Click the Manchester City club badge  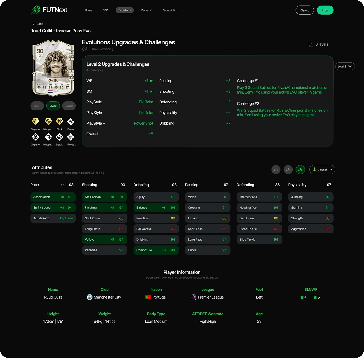coord(90,297)
